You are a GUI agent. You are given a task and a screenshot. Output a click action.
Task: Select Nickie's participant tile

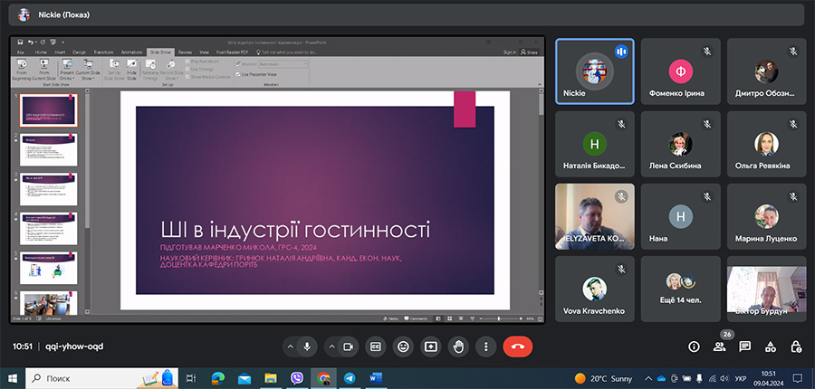coord(594,71)
